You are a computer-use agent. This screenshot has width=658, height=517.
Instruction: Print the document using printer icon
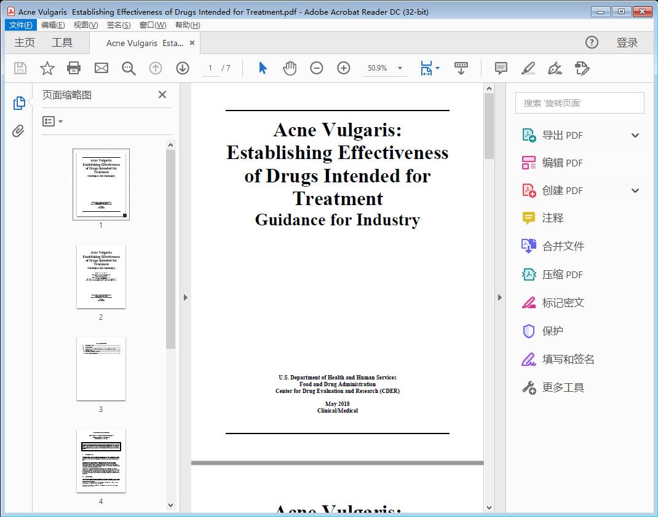pos(74,68)
